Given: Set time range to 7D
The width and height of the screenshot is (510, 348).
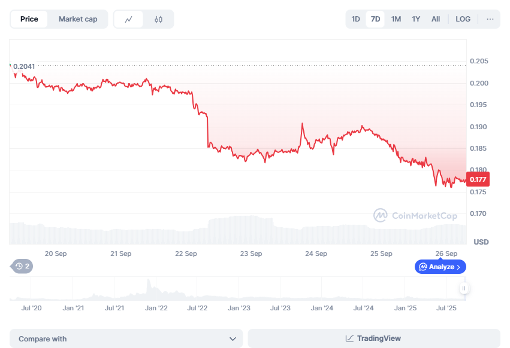Looking at the screenshot, I should coord(376,19).
